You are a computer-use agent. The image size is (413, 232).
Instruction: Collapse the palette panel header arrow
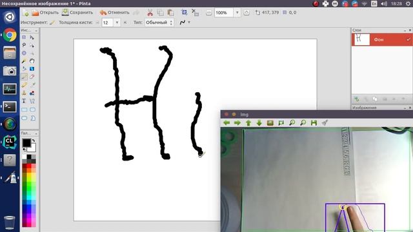tap(36, 133)
